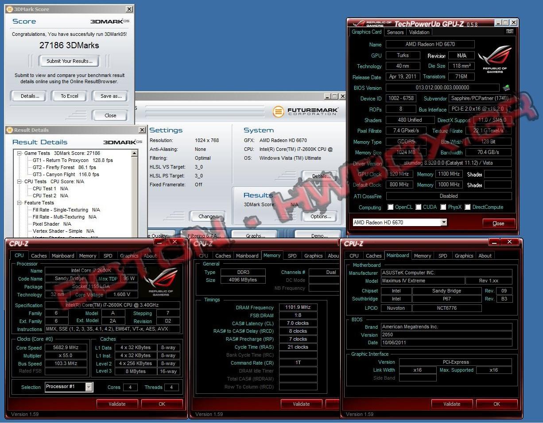Screen dimensions: 543x423
Task: Collapse the Feature Tests tree node
Action: [19, 203]
